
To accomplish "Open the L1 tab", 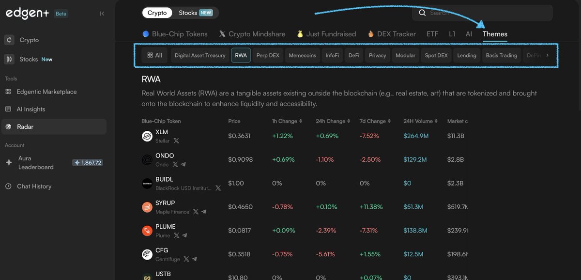I will point(452,34).
